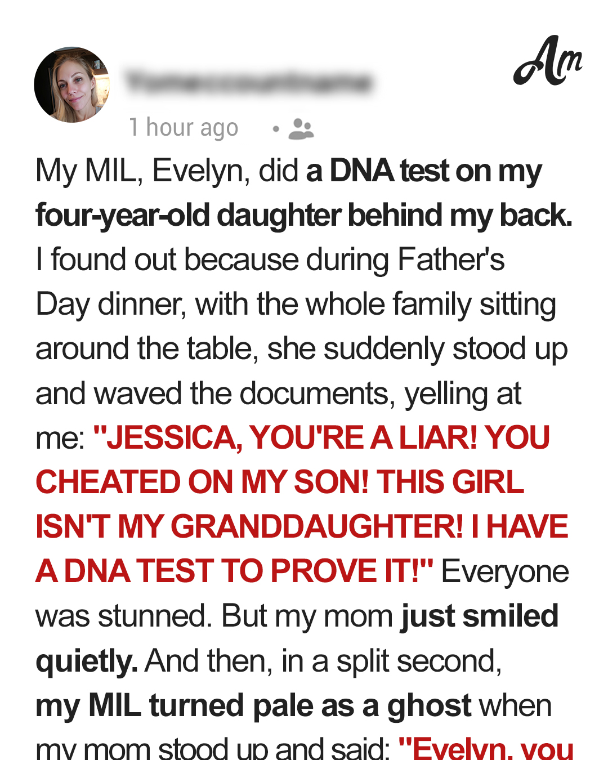Click the 'I found out because during Father's' line
The image size is (608, 760).
point(270,260)
